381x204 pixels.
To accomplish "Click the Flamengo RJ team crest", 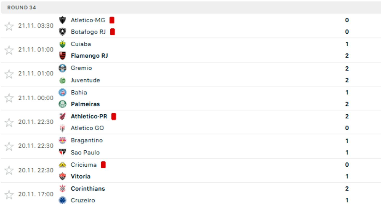I will pos(62,56).
